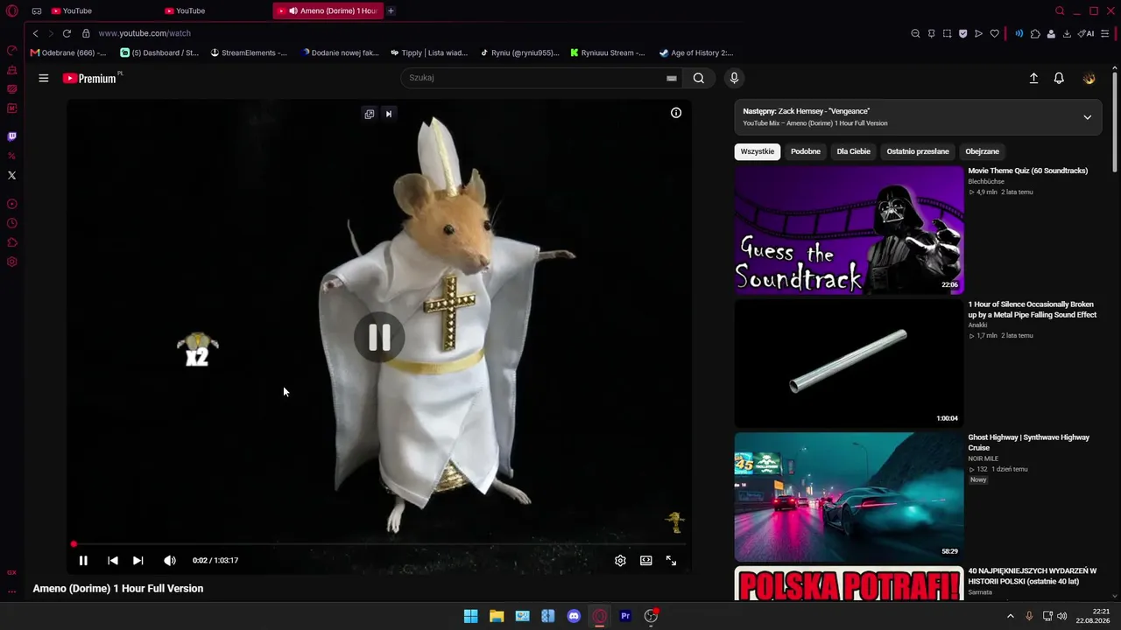1121x630 pixels.
Task: Enter fullscreen mode in player
Action: (x=671, y=561)
